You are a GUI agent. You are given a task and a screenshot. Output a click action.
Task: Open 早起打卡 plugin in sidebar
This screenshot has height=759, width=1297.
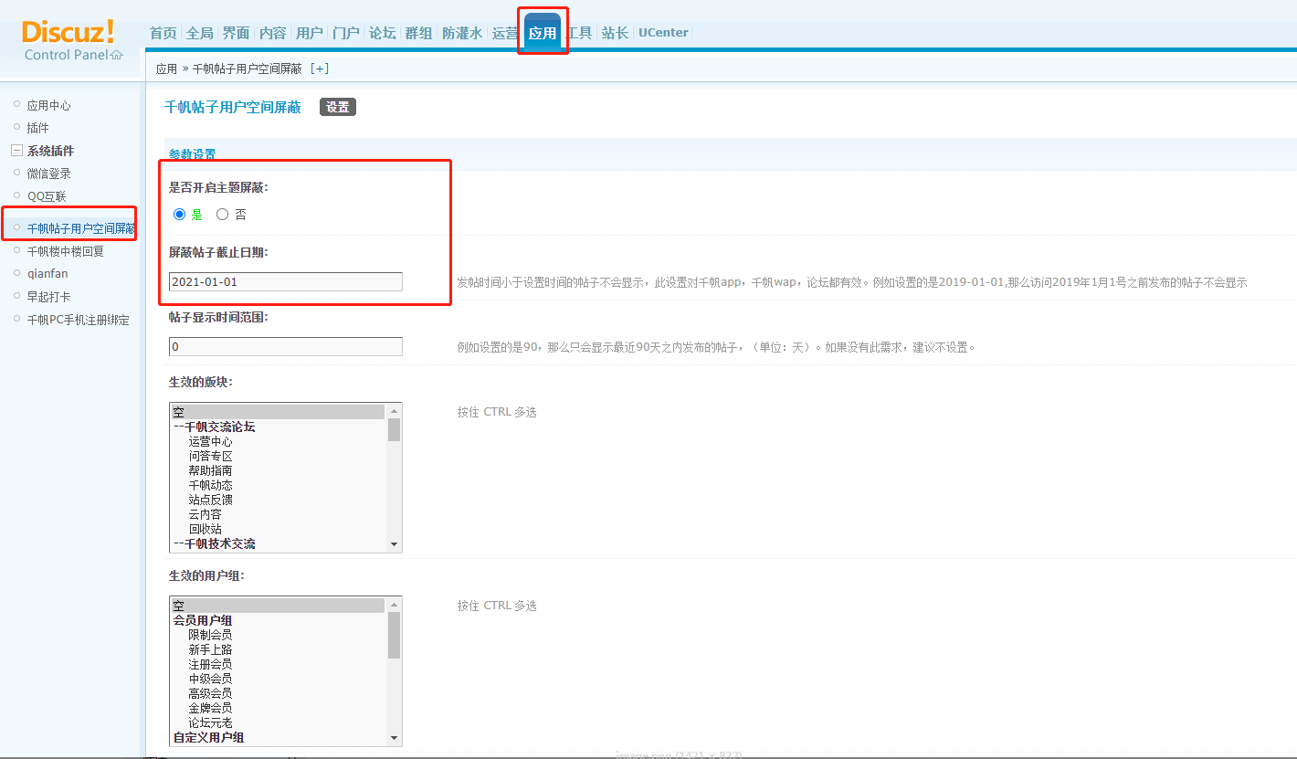47,297
